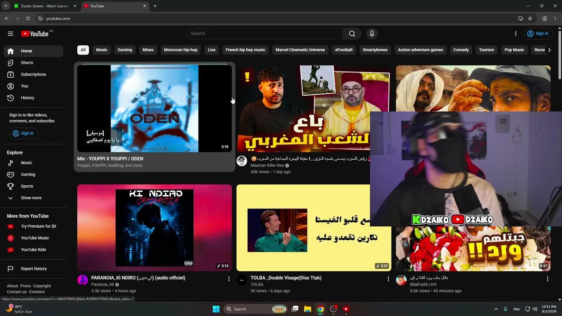Start voice search with the microphone

click(372, 34)
